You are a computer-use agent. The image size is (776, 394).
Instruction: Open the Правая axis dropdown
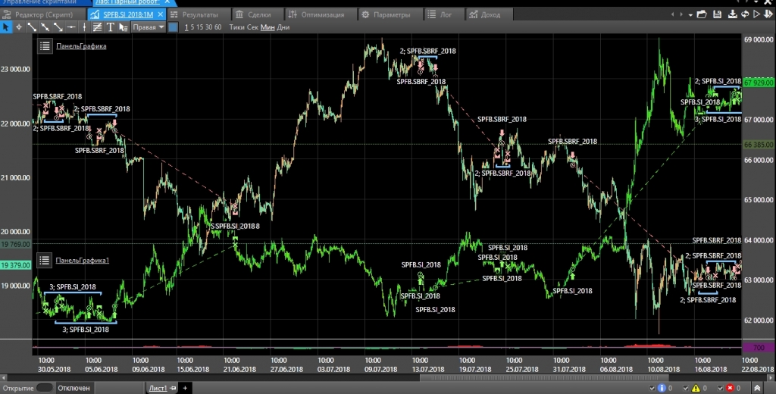(x=148, y=27)
